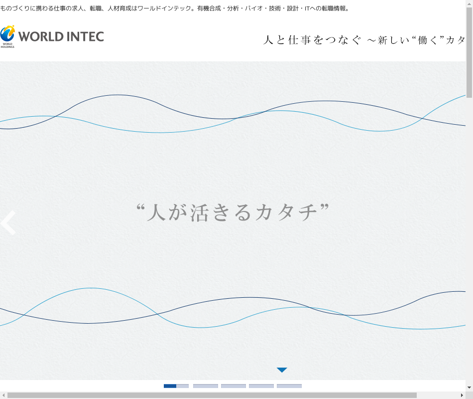Click the header tagline 人と仕事をつなぐ
This screenshot has height=399, width=473.
[x=312, y=40]
